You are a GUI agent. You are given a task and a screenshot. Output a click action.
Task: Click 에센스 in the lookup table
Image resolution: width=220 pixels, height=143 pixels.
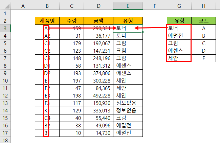tap(179, 51)
